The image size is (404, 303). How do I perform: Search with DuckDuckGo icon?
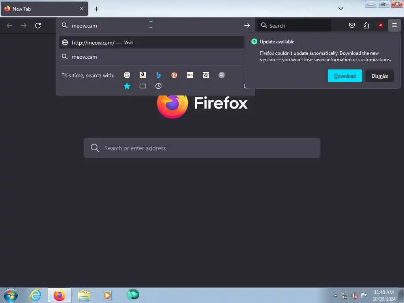174,75
